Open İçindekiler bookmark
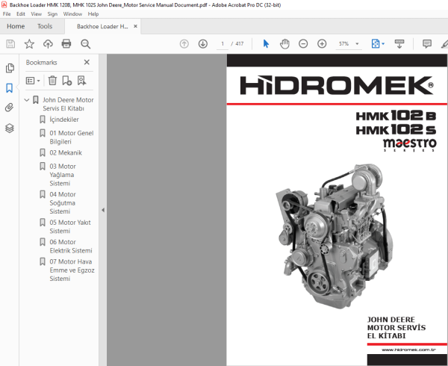 point(64,120)
